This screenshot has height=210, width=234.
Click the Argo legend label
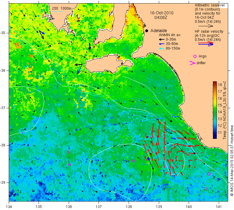point(202,56)
